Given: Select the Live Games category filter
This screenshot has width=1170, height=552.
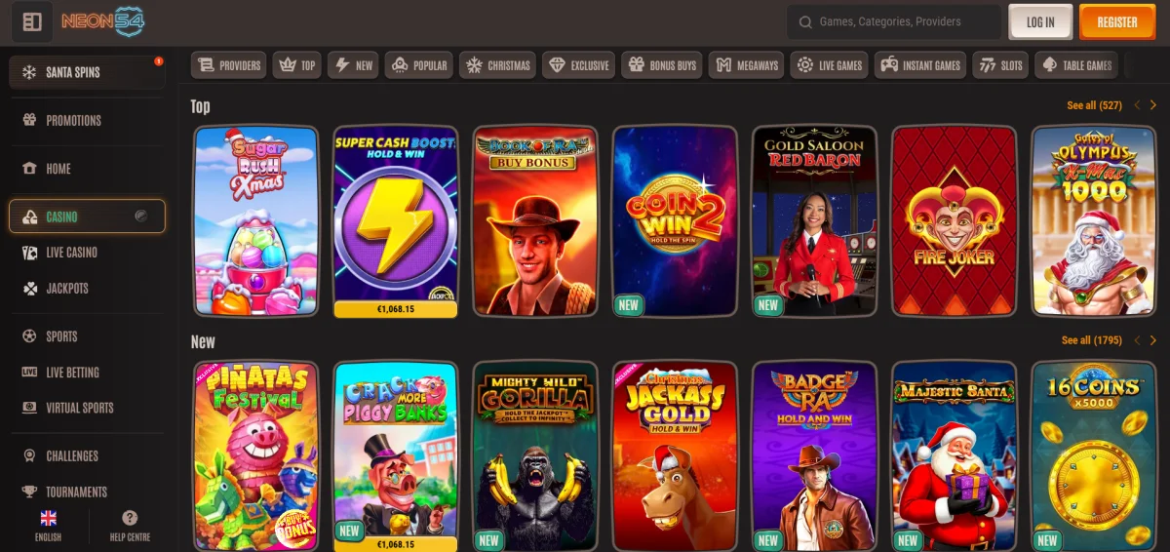Looking at the screenshot, I should pyautogui.click(x=829, y=65).
